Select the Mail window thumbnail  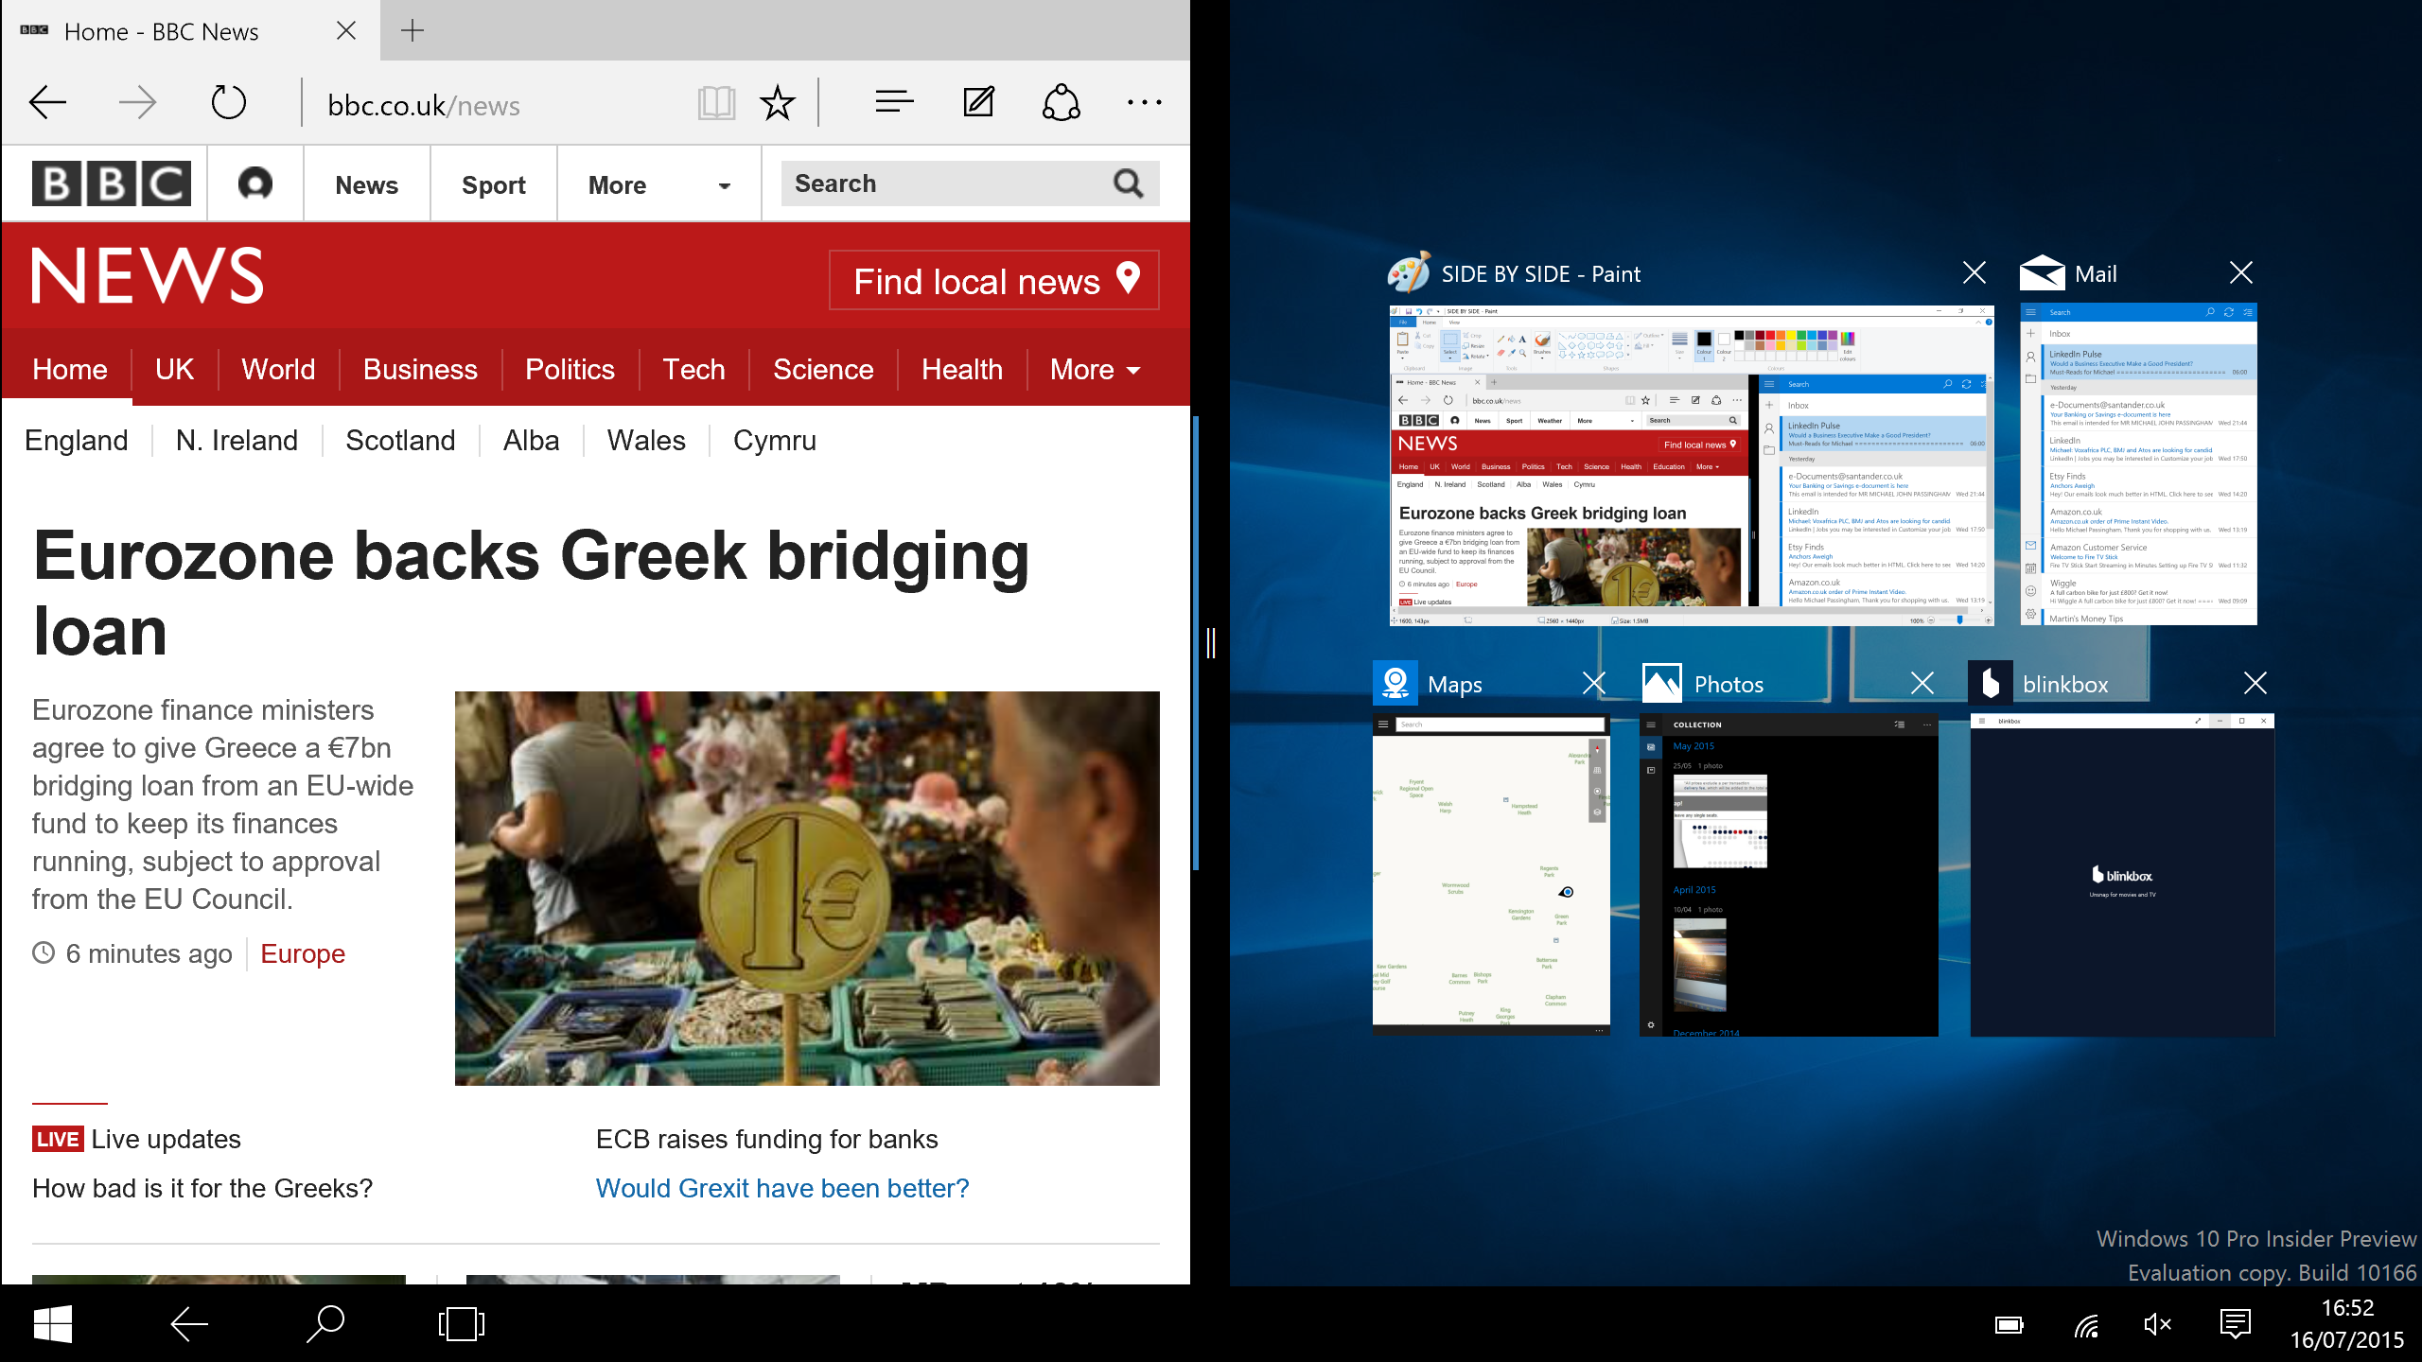tap(2138, 463)
